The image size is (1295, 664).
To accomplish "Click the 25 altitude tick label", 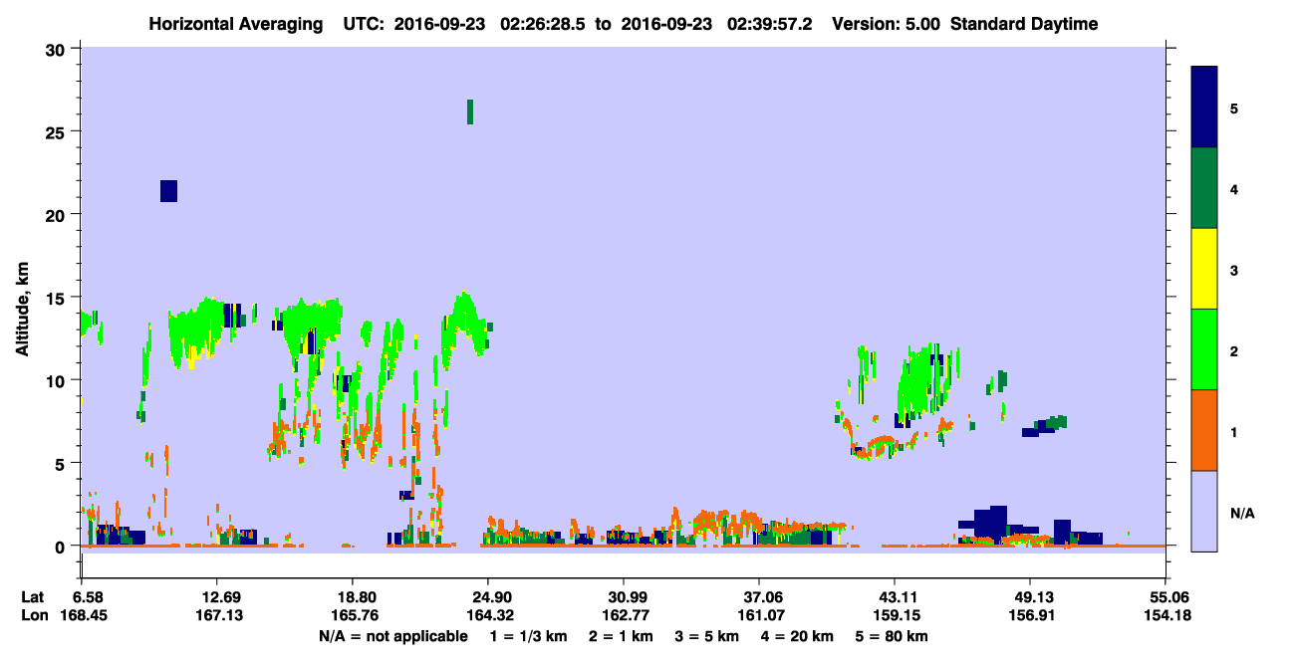I will coord(58,131).
